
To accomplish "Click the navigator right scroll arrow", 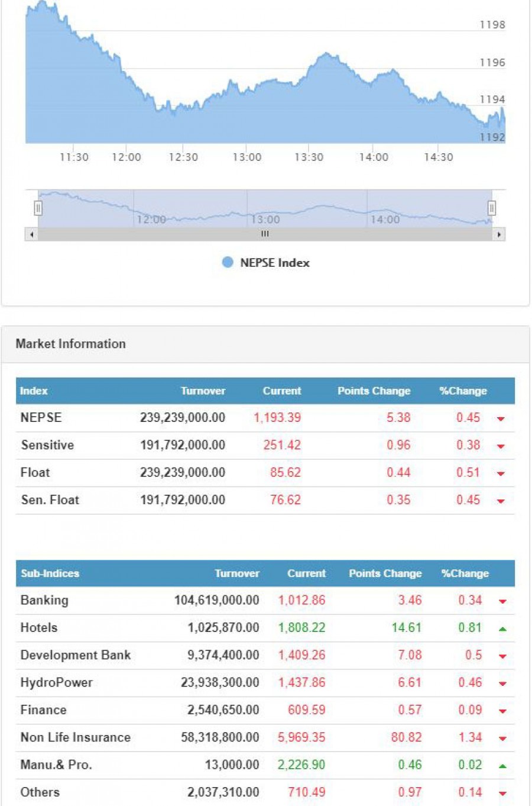I will pyautogui.click(x=499, y=234).
